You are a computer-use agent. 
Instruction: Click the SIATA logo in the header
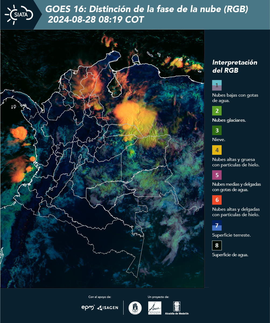tap(19, 15)
